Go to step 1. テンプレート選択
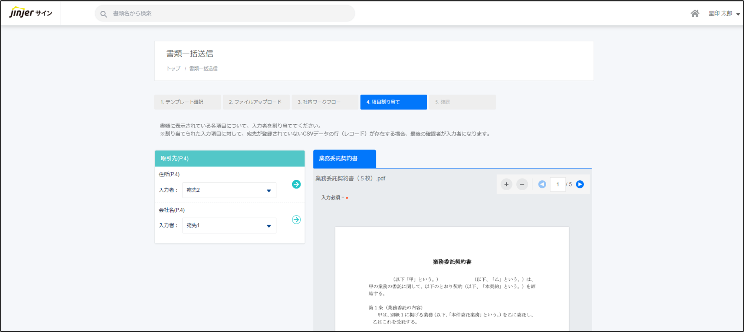This screenshot has height=332, width=744. point(187,102)
